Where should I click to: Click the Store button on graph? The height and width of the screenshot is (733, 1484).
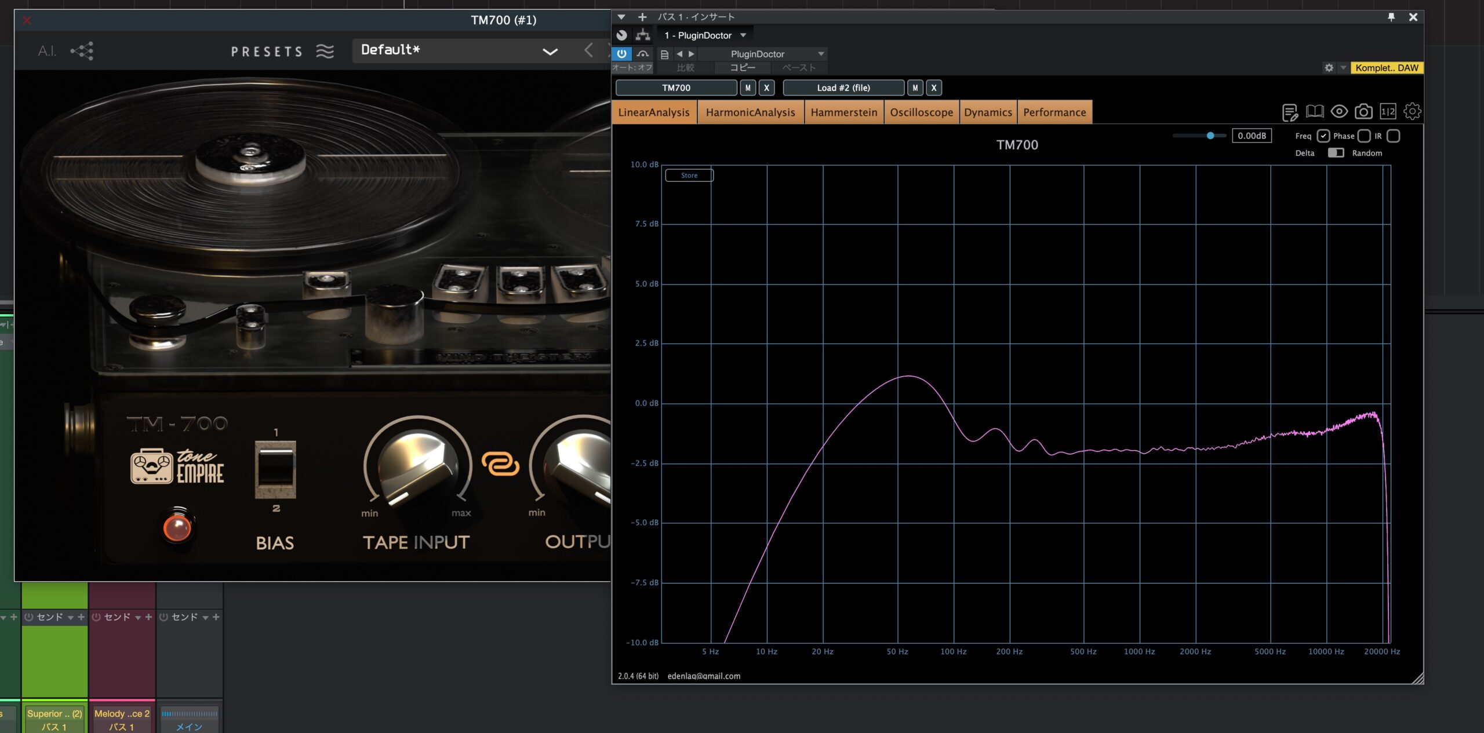(x=689, y=175)
